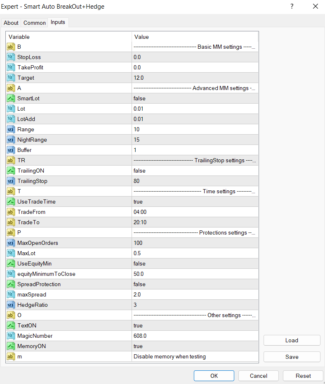Screen dimensions: 325x384
Task: Close the Expert dialog window
Action: 316,6
